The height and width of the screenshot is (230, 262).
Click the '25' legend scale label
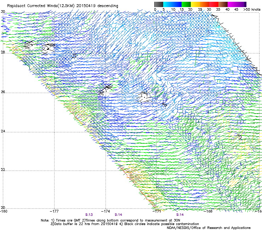tap(200, 9)
